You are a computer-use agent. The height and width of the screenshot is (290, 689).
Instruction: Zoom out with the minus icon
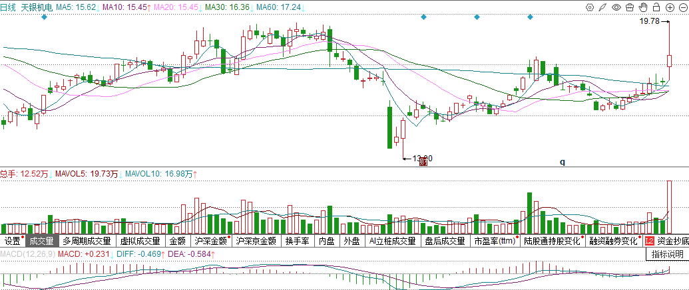pos(682,7)
